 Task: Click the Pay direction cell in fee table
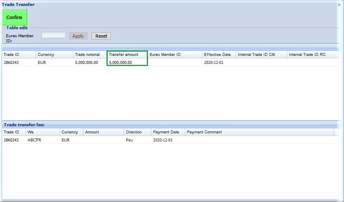(x=137, y=140)
